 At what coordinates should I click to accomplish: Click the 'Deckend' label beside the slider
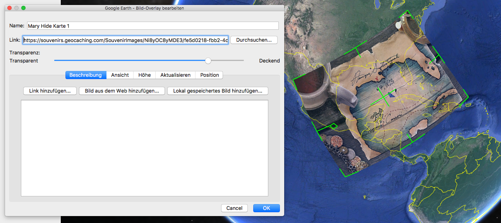point(269,61)
